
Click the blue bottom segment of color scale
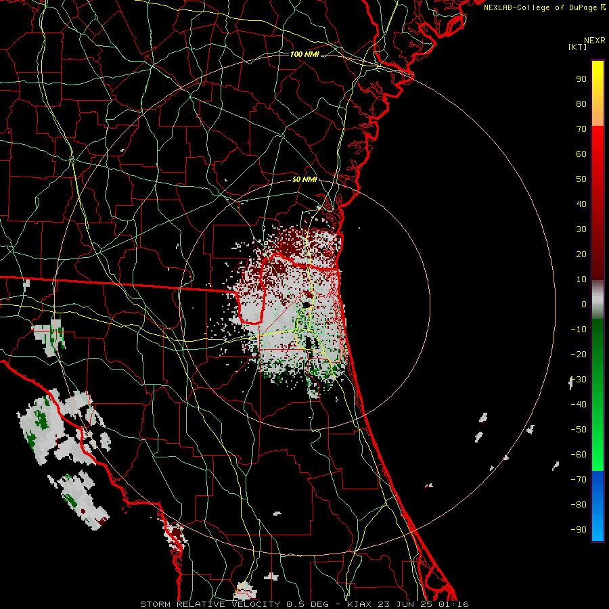597,506
